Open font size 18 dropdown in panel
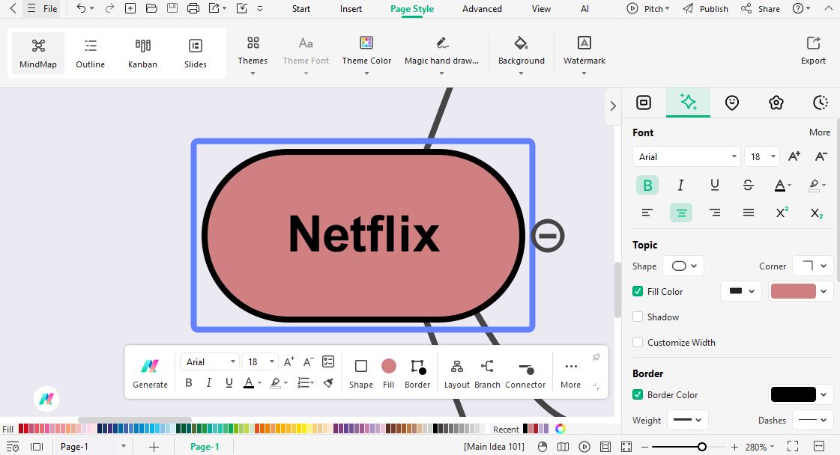Screen dimensions: 840x455 click(762, 157)
